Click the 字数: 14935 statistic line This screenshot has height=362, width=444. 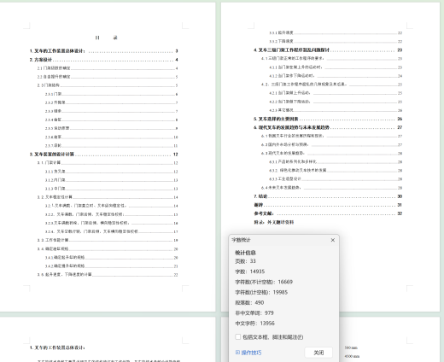(250, 271)
